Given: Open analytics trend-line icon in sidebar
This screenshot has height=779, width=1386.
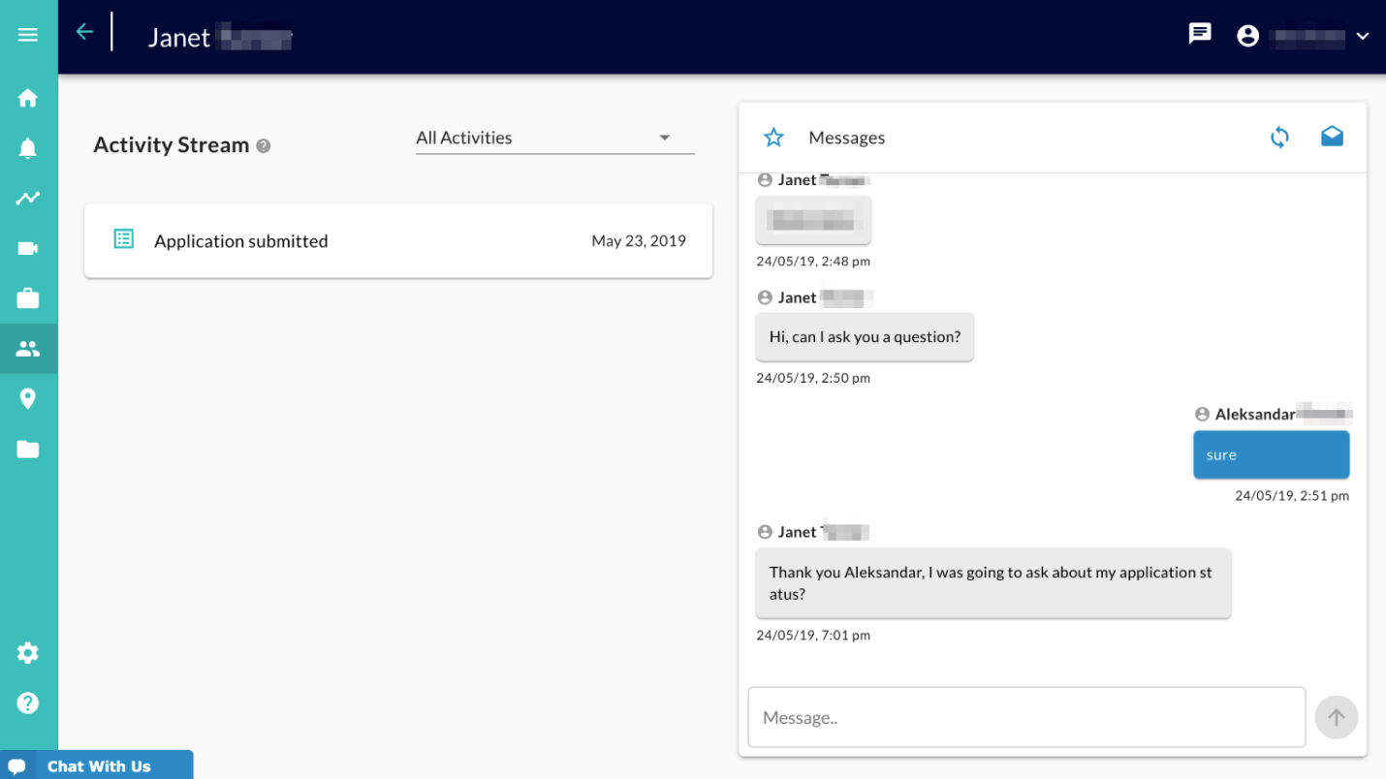Looking at the screenshot, I should coord(28,199).
